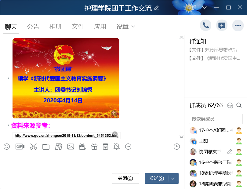
Task: Select the GIF sticker tool
Action: [x=20, y=147]
